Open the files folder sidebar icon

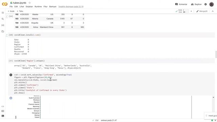(x=3, y=32)
